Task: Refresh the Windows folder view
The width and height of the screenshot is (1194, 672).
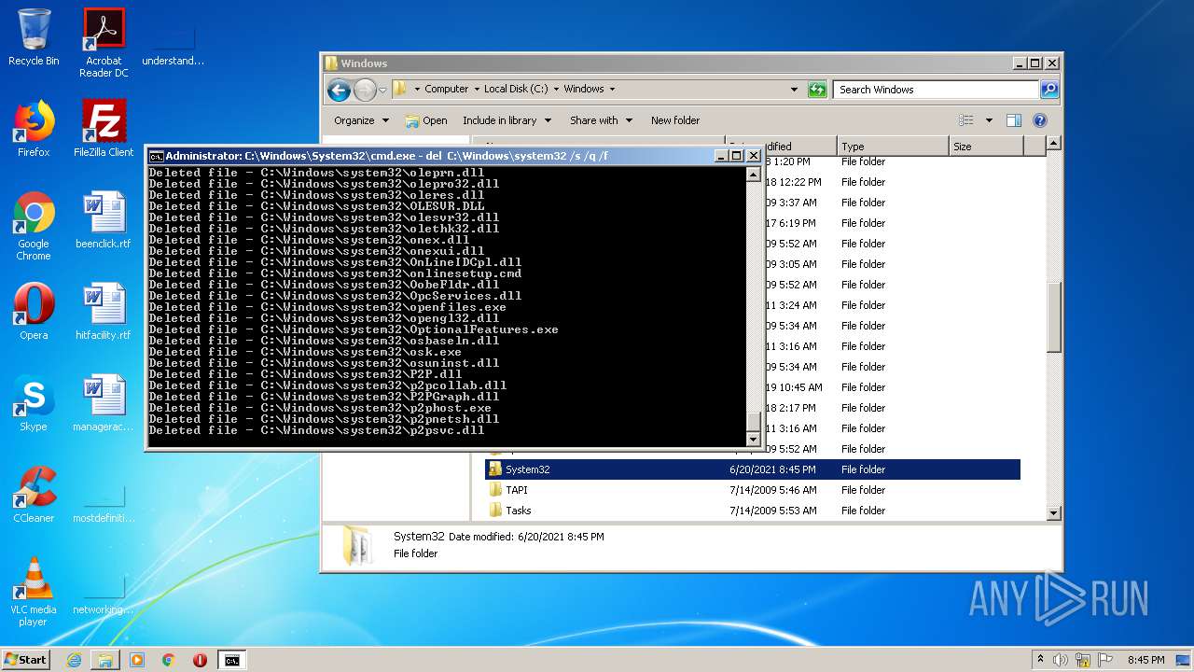Action: 817,90
